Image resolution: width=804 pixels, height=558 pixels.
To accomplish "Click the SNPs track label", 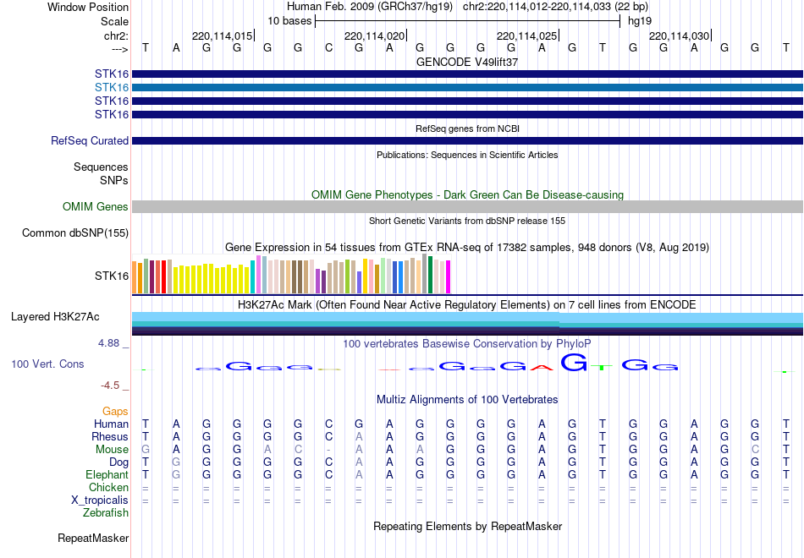I will point(114,180).
